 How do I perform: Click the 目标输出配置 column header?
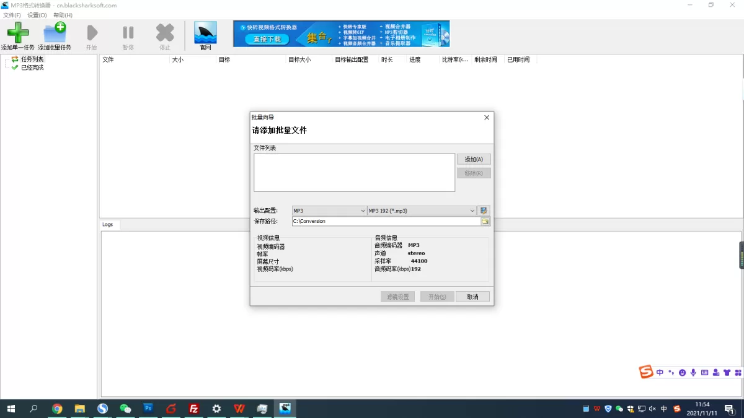click(355, 60)
